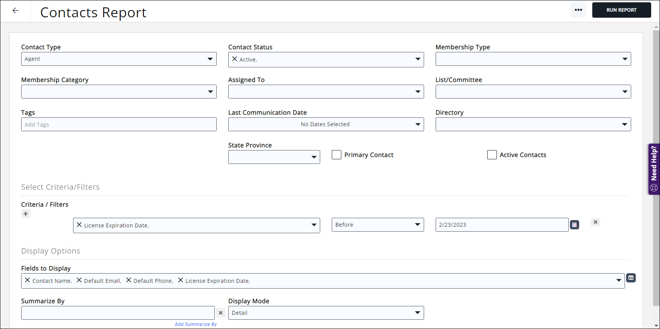Click the Add Summarize By link
Screen dimensions: 660x329
(195, 324)
